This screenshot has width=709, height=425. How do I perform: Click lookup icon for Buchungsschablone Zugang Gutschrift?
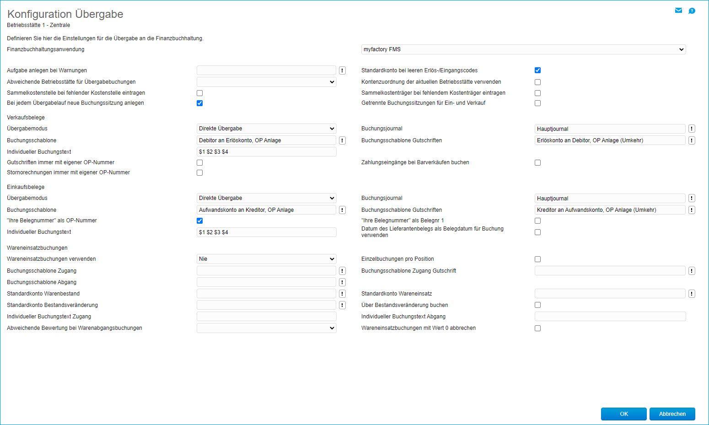point(692,271)
